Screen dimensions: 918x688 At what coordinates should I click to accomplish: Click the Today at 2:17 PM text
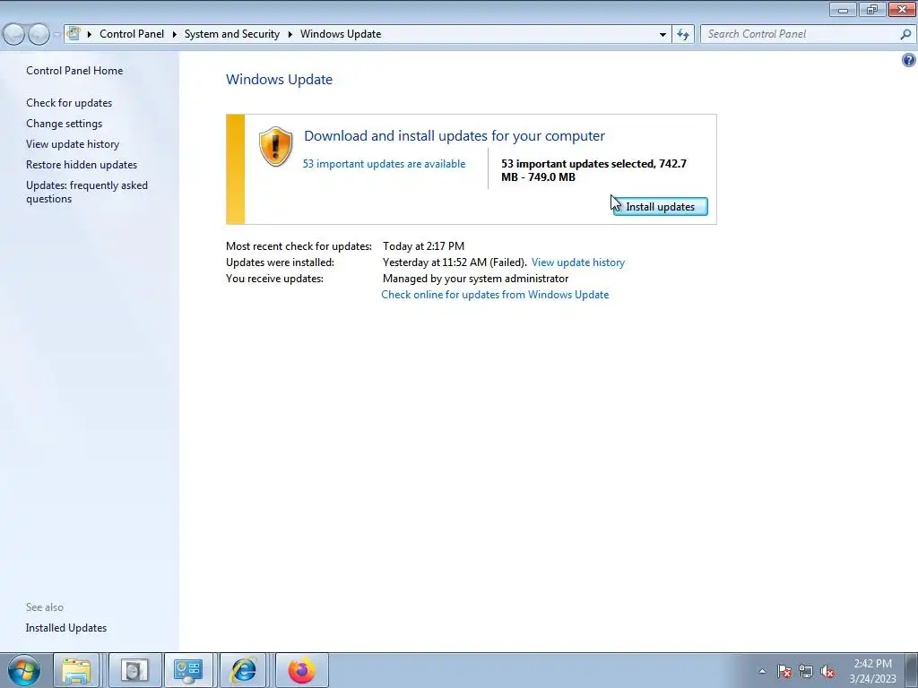423,246
